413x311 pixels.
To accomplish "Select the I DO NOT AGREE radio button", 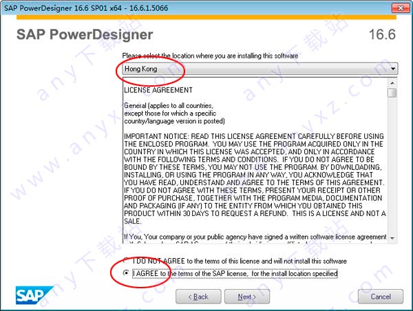I will click(x=126, y=261).
